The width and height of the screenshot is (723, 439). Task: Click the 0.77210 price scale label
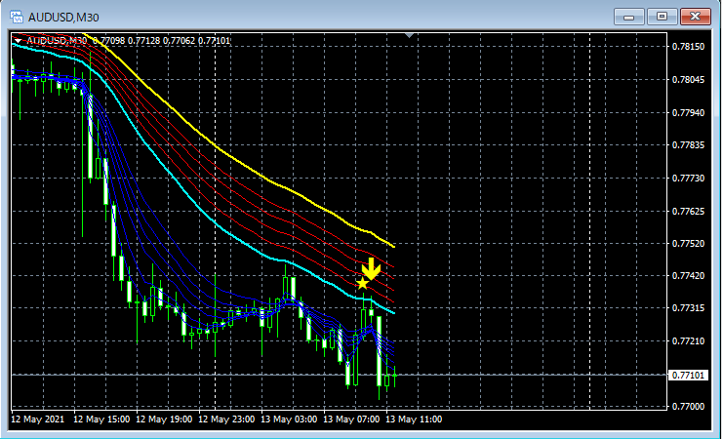click(x=688, y=340)
